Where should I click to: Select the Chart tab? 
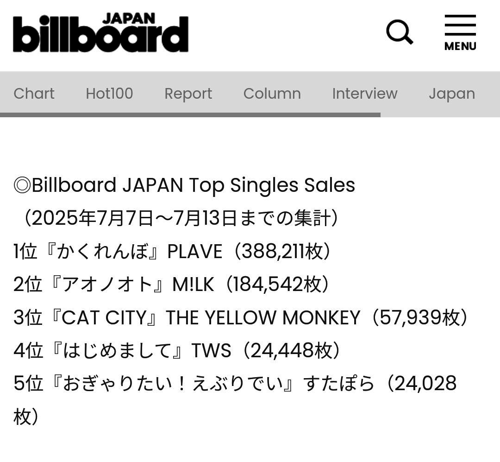click(x=34, y=94)
